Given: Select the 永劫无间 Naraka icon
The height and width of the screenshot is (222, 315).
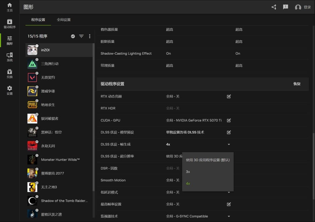Looking at the screenshot, I should (x=32, y=146).
